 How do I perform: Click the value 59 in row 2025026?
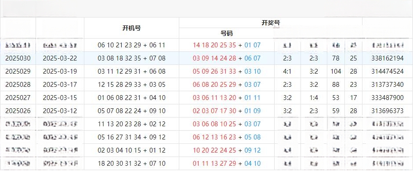pyautogui.click(x=336, y=111)
